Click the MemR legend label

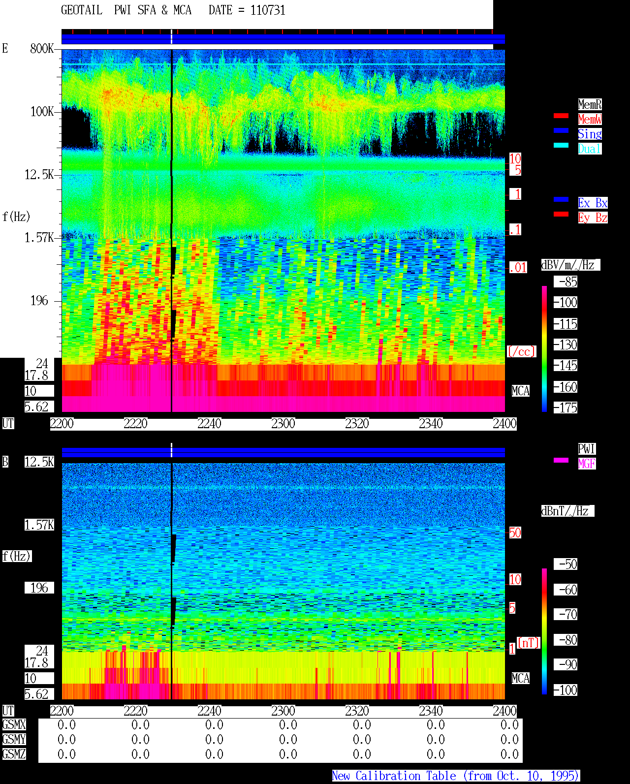[x=590, y=104]
